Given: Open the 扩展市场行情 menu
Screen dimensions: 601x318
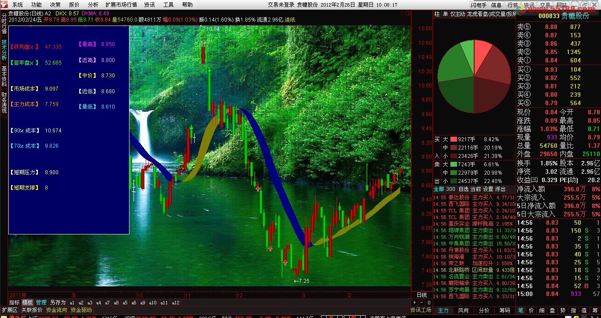Looking at the screenshot, I should pyautogui.click(x=121, y=5).
